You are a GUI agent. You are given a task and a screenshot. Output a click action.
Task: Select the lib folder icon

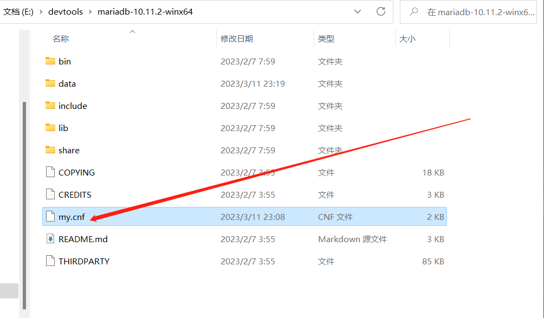(50, 128)
